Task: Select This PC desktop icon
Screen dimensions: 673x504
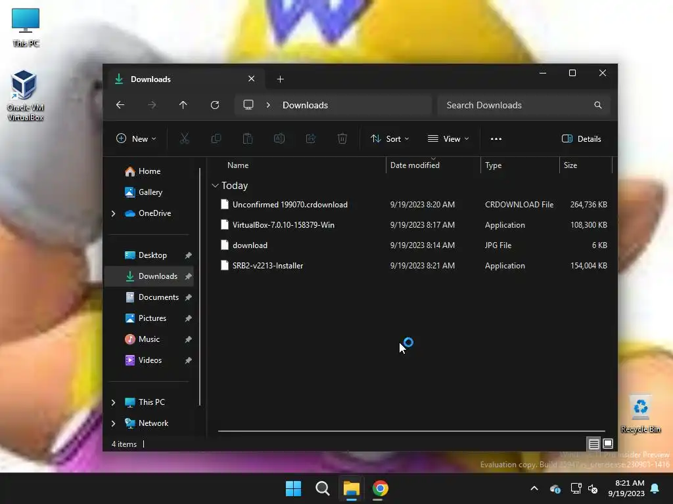Action: (x=26, y=28)
